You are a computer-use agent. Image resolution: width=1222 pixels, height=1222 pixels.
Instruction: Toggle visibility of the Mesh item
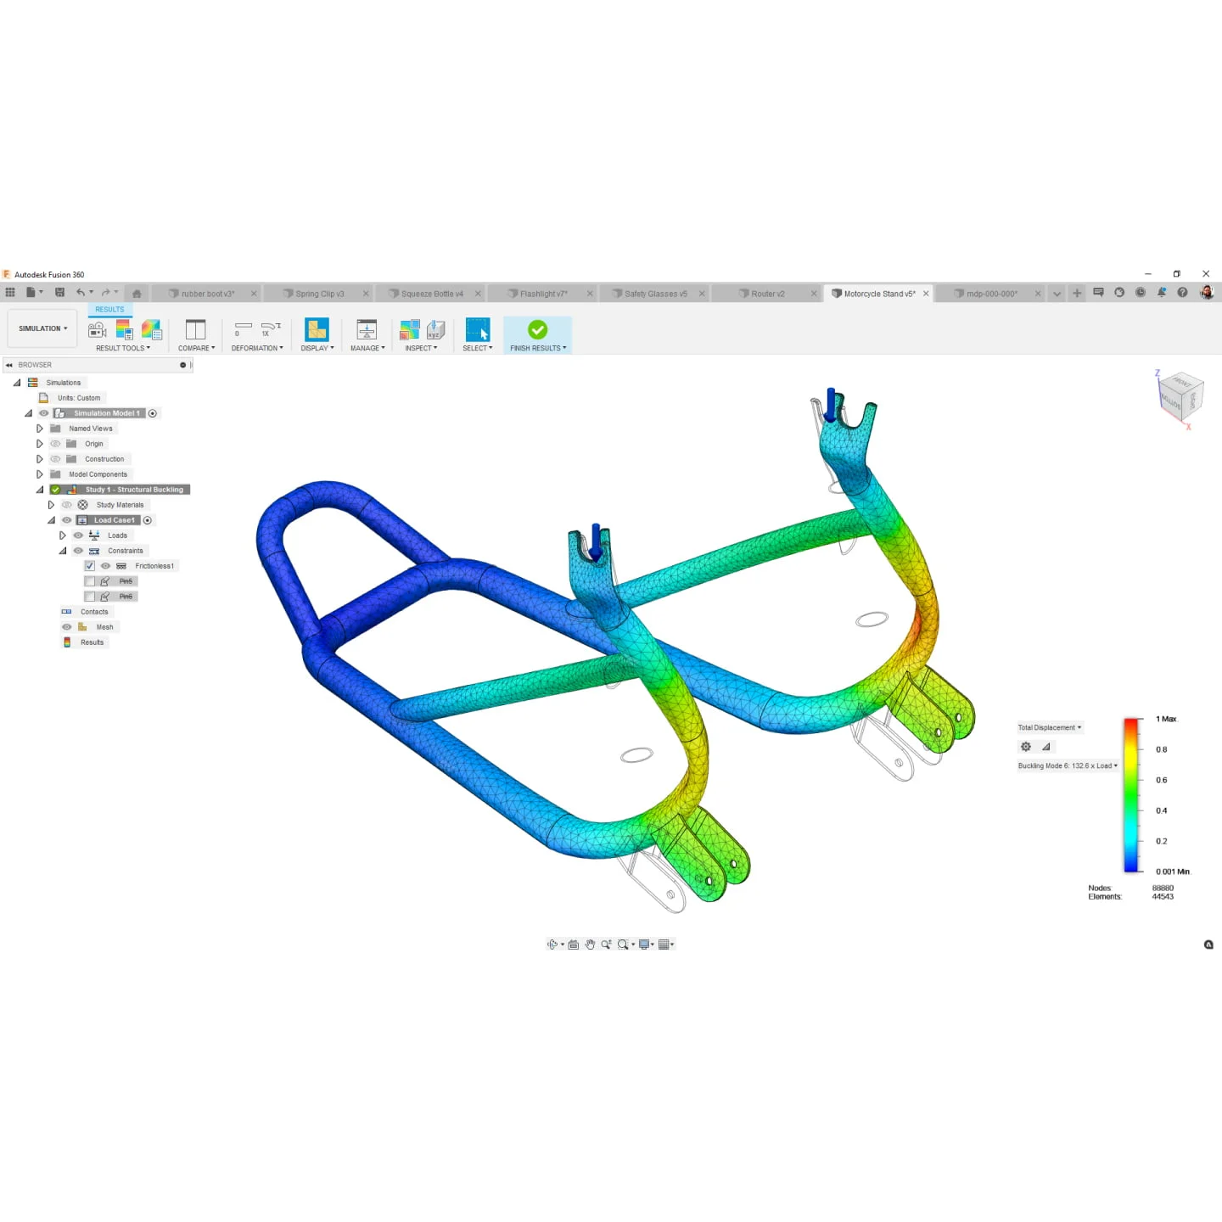pyautogui.click(x=66, y=627)
